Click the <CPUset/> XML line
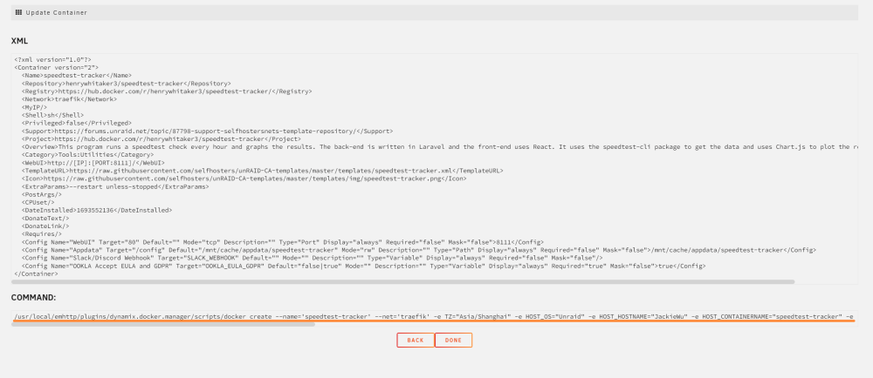Image resolution: width=873 pixels, height=378 pixels. [38, 203]
